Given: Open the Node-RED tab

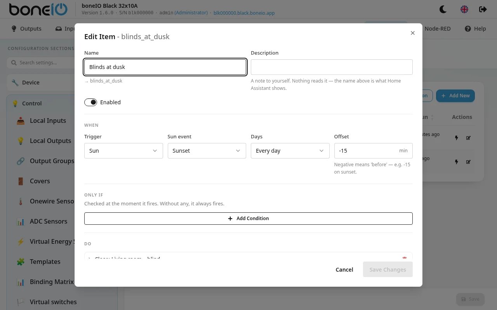Looking at the screenshot, I should coord(438,29).
